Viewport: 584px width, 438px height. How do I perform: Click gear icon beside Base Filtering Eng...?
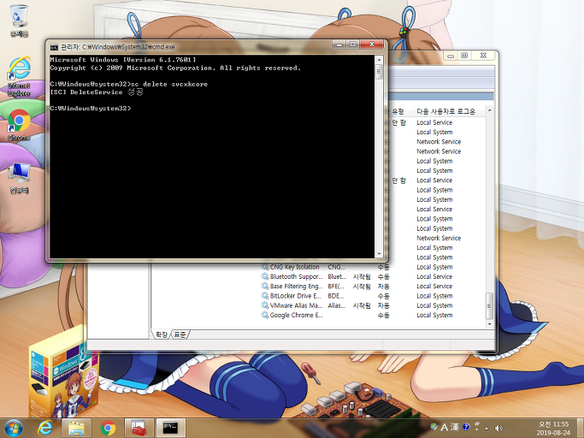[265, 287]
